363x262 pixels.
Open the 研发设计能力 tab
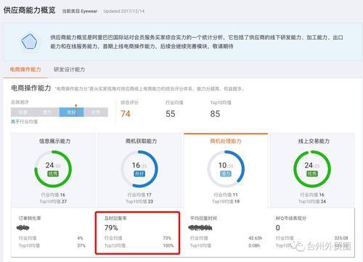coord(69,70)
